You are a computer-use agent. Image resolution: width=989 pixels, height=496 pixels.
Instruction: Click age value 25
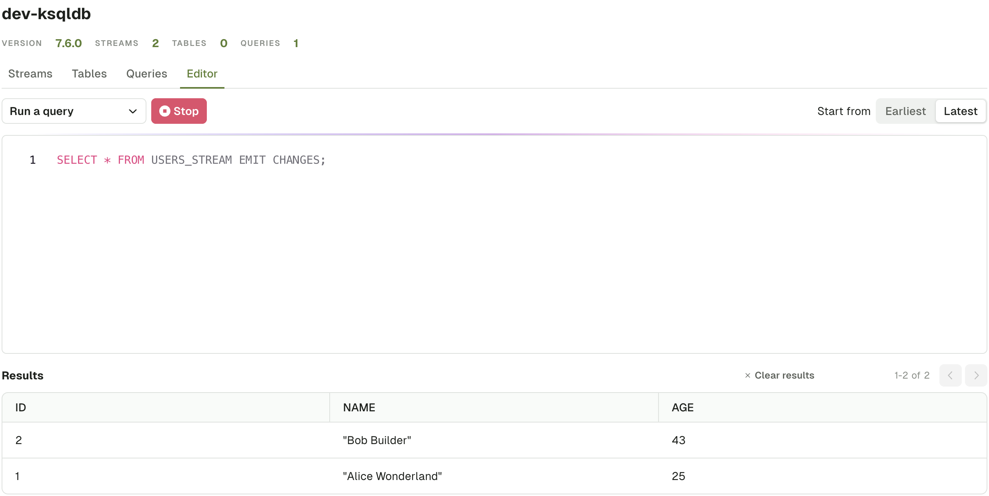click(x=679, y=476)
